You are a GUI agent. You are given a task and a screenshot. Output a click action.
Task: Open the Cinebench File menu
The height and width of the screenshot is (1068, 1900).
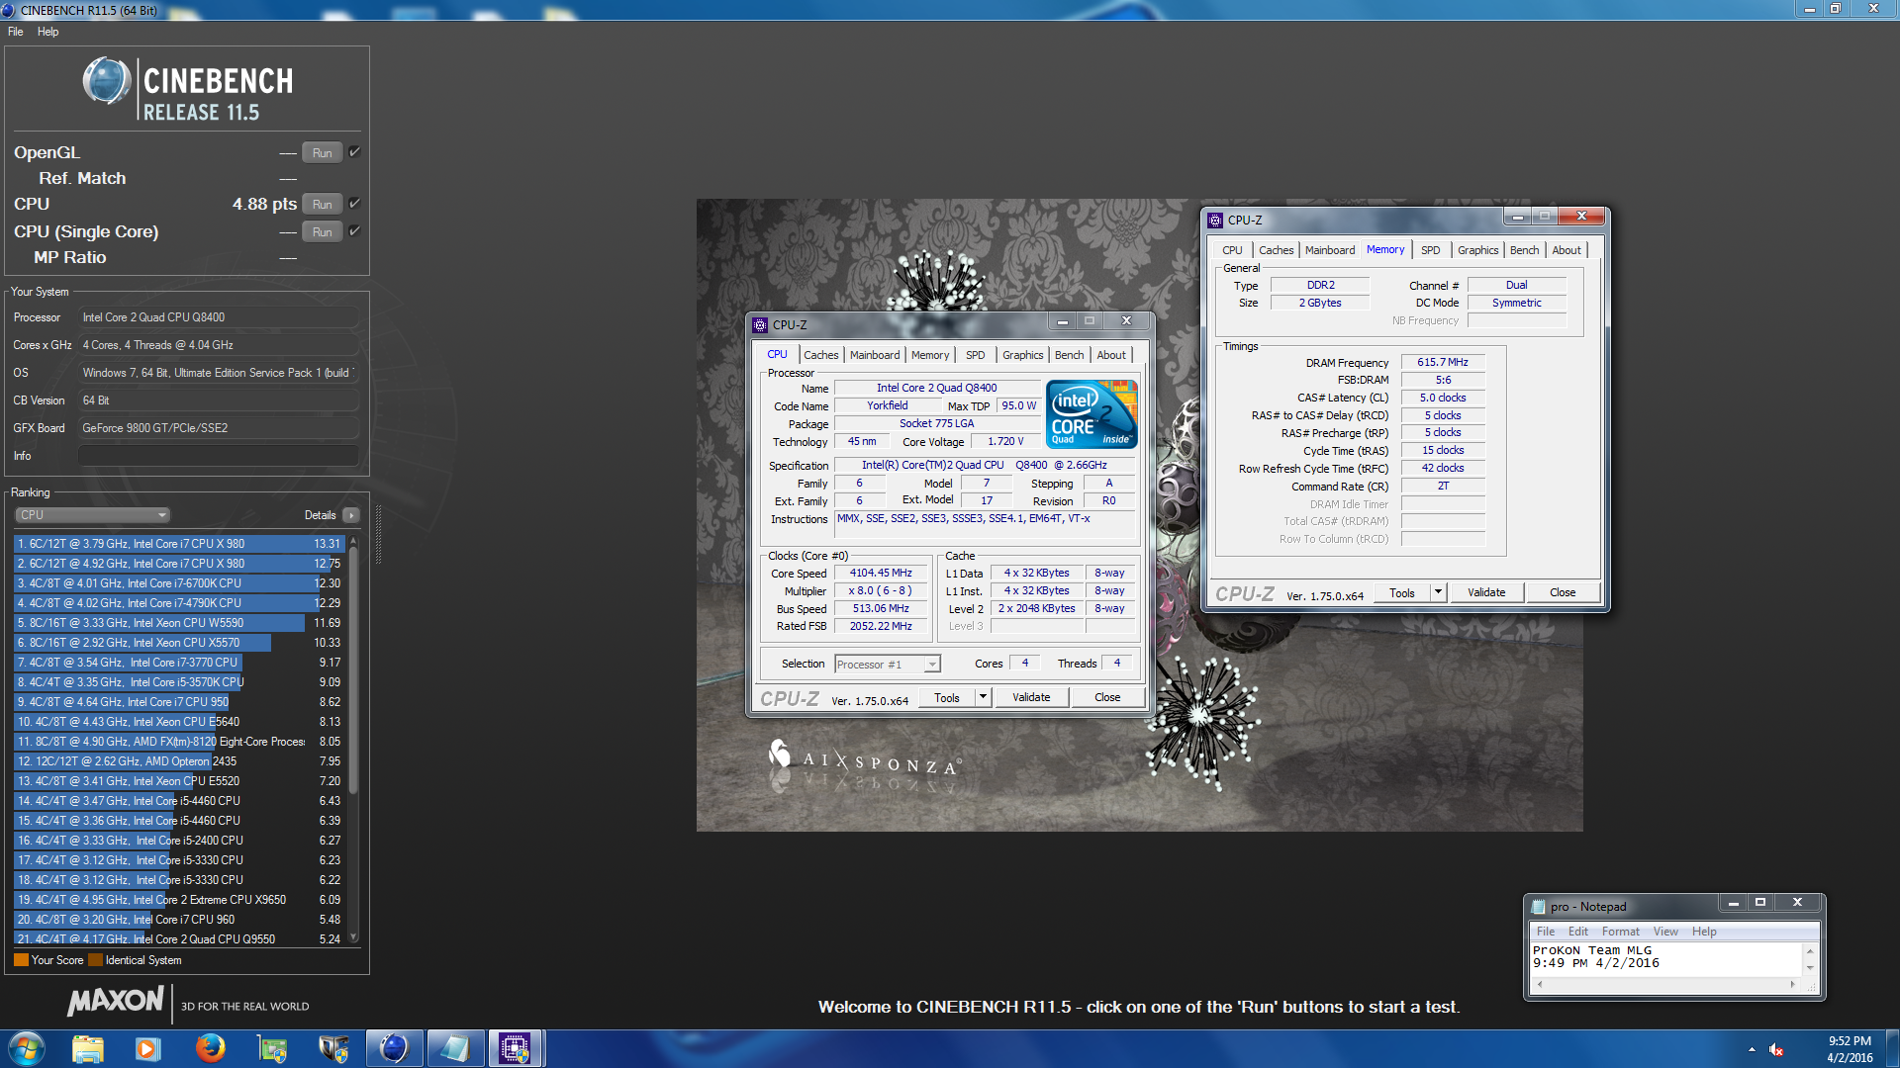(16, 32)
